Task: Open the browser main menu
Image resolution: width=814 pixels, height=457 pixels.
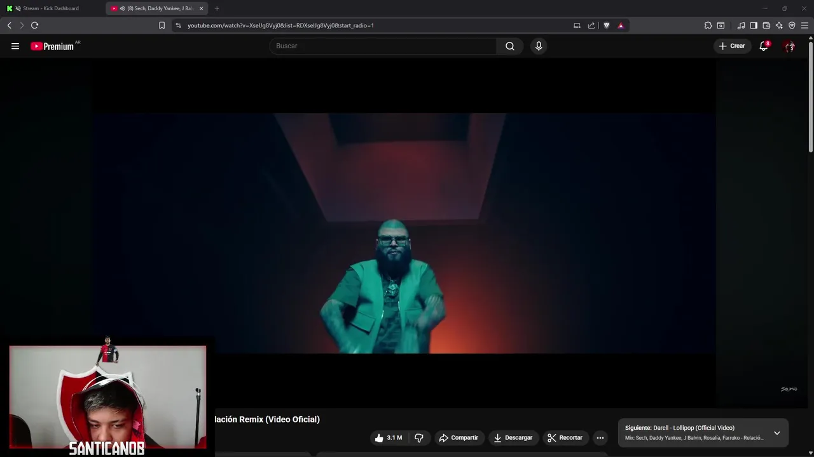Action: tap(804, 25)
